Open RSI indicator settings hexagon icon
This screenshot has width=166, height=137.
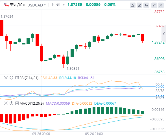click(x=11, y=78)
